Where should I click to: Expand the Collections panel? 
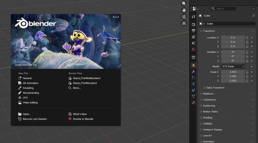[227, 100]
